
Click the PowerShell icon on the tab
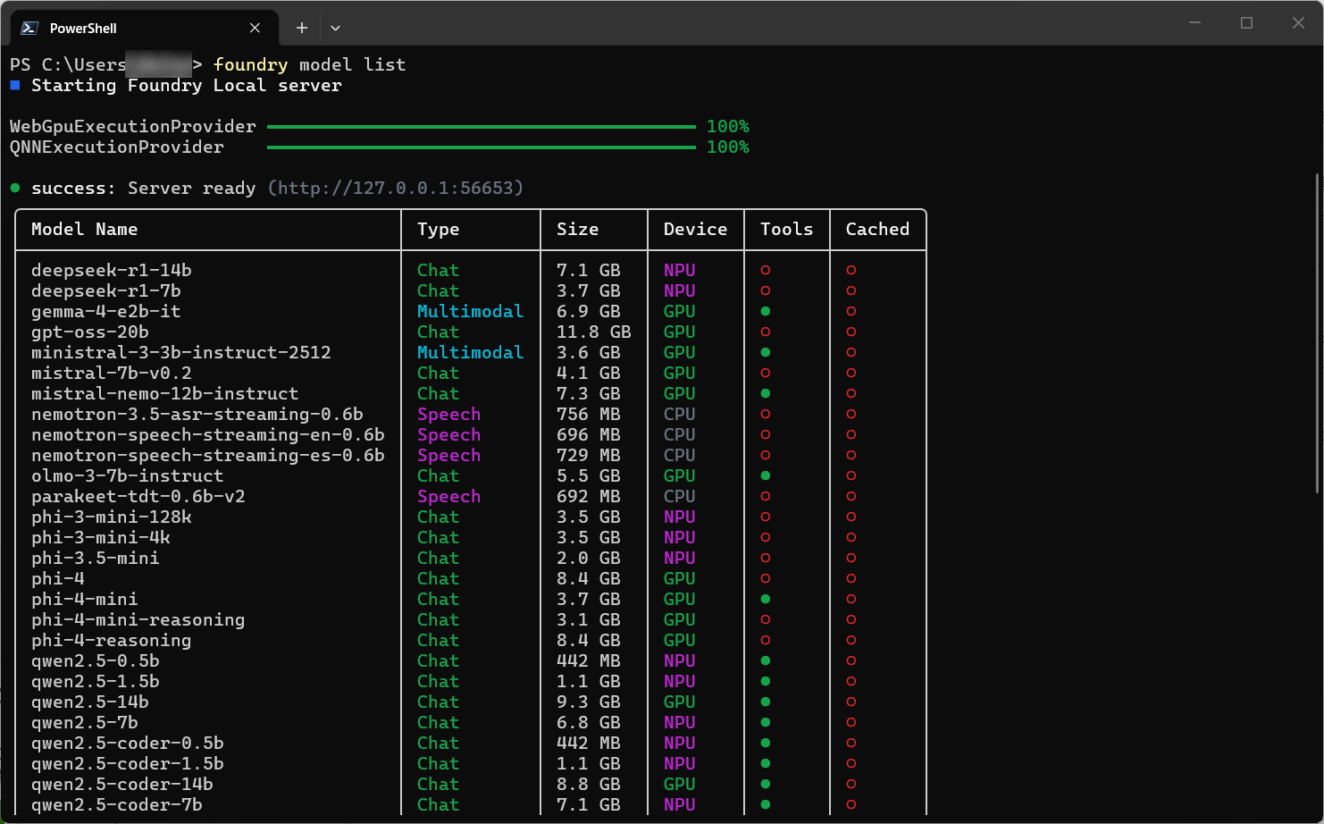click(x=29, y=28)
